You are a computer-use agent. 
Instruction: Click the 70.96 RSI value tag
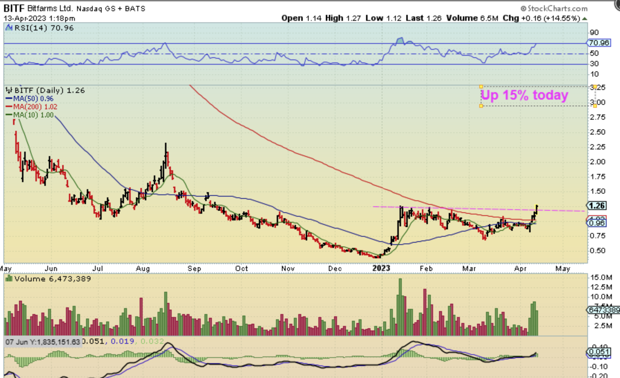pos(599,43)
